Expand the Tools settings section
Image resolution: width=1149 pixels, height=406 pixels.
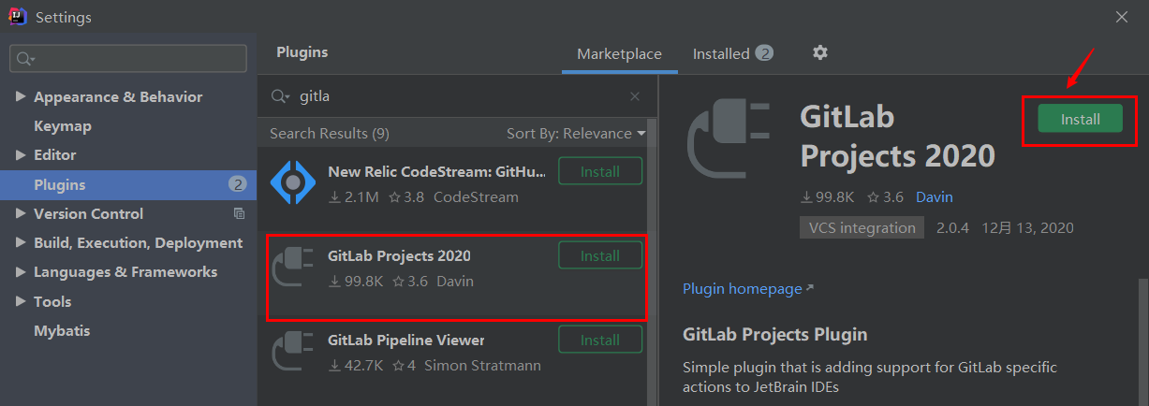[x=22, y=301]
